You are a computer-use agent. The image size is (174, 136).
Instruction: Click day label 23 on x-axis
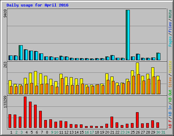click(122, 132)
